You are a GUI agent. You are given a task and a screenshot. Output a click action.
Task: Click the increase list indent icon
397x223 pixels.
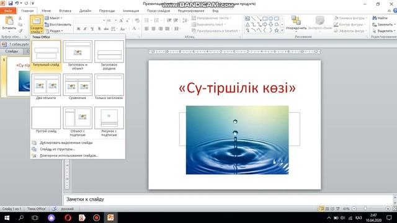point(176,20)
